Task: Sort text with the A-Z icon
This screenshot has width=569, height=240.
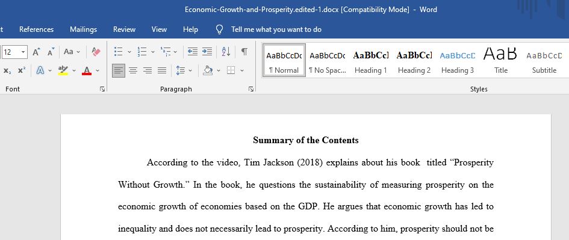Action: [226, 52]
